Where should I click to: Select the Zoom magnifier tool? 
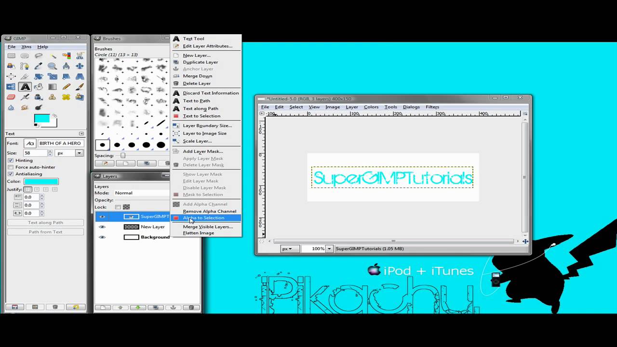(52, 66)
